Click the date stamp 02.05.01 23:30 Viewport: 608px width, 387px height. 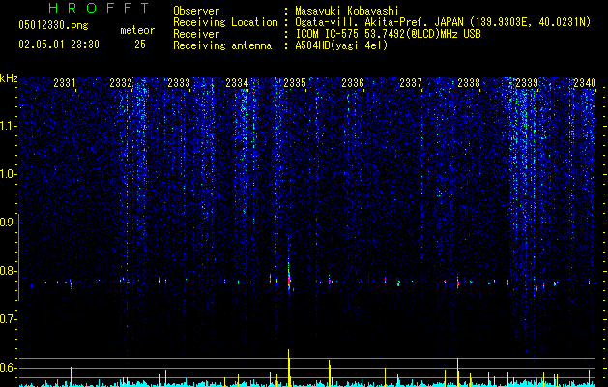point(59,45)
